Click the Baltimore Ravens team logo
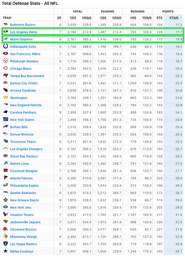Screen dimensions: 185x258 click(x=6, y=24)
